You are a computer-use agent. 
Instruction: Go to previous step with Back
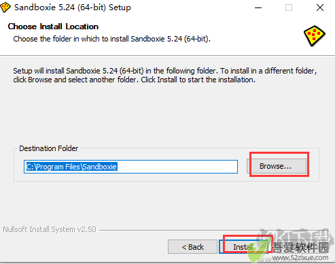[192, 247]
